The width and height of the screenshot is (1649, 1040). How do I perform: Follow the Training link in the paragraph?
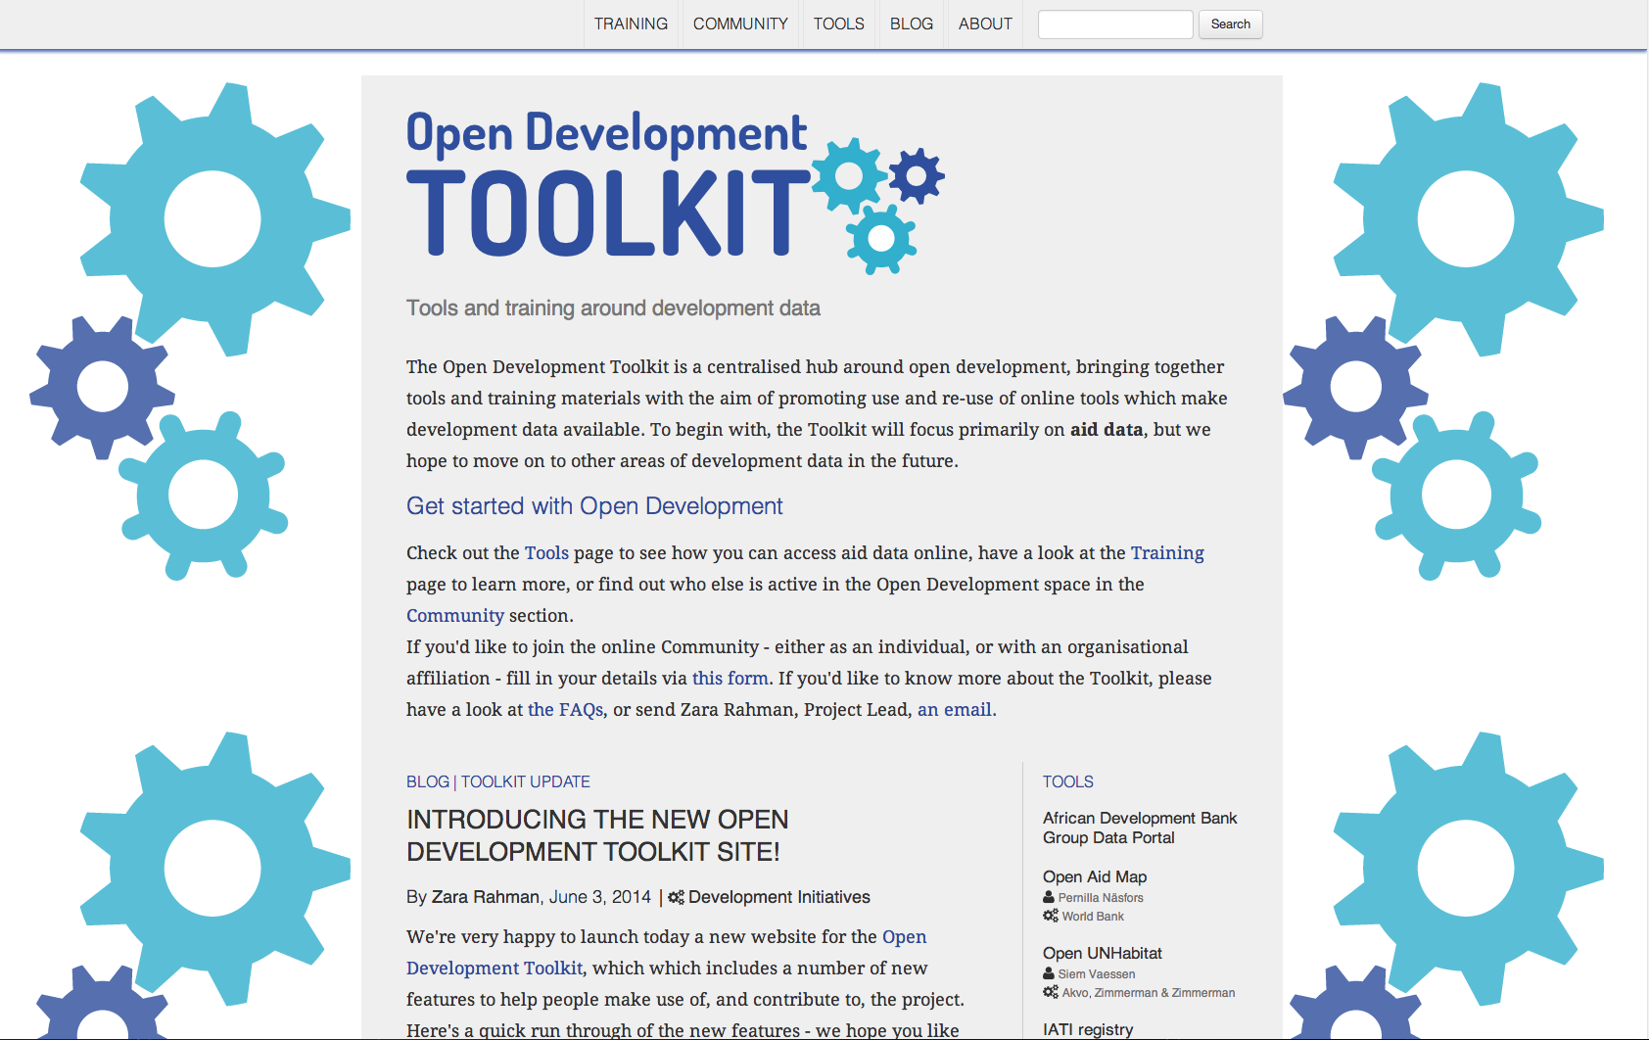click(1167, 553)
